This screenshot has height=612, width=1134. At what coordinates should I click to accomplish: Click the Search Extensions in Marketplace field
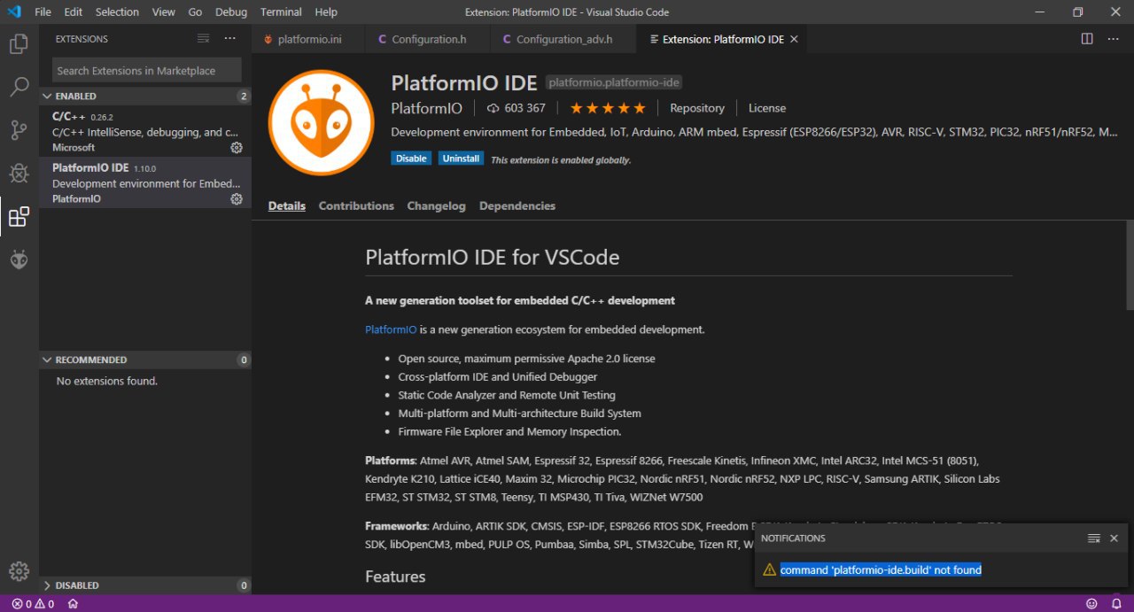[145, 70]
